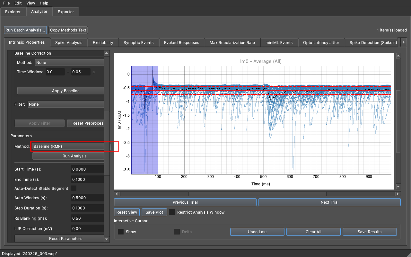Toggle Restrict Analysis Window checkbox
Image resolution: width=411 pixels, height=257 pixels.
pos(172,212)
